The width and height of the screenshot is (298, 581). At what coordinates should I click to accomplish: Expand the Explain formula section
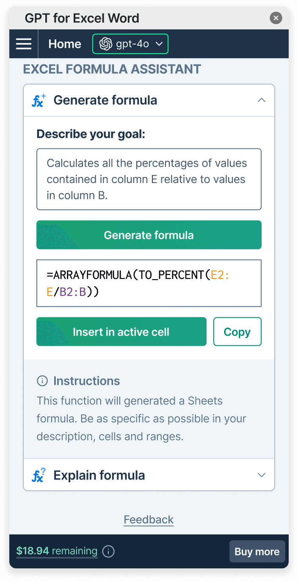point(262,475)
